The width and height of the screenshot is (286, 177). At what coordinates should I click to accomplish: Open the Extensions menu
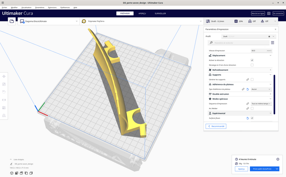click(52, 7)
